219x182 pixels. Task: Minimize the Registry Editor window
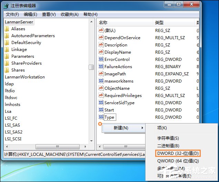pyautogui.click(x=169, y=4)
